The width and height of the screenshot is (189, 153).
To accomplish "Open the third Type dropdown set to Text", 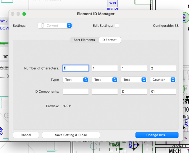I will tap(134, 80).
